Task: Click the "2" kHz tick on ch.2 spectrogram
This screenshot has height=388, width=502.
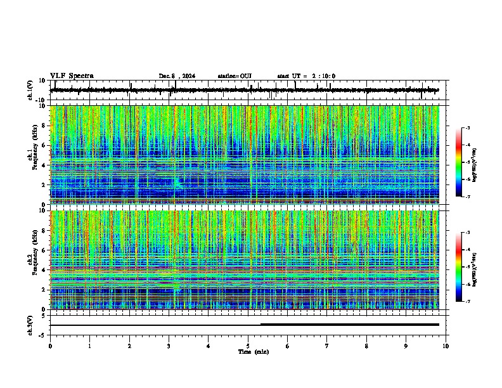Action: pyautogui.click(x=44, y=290)
